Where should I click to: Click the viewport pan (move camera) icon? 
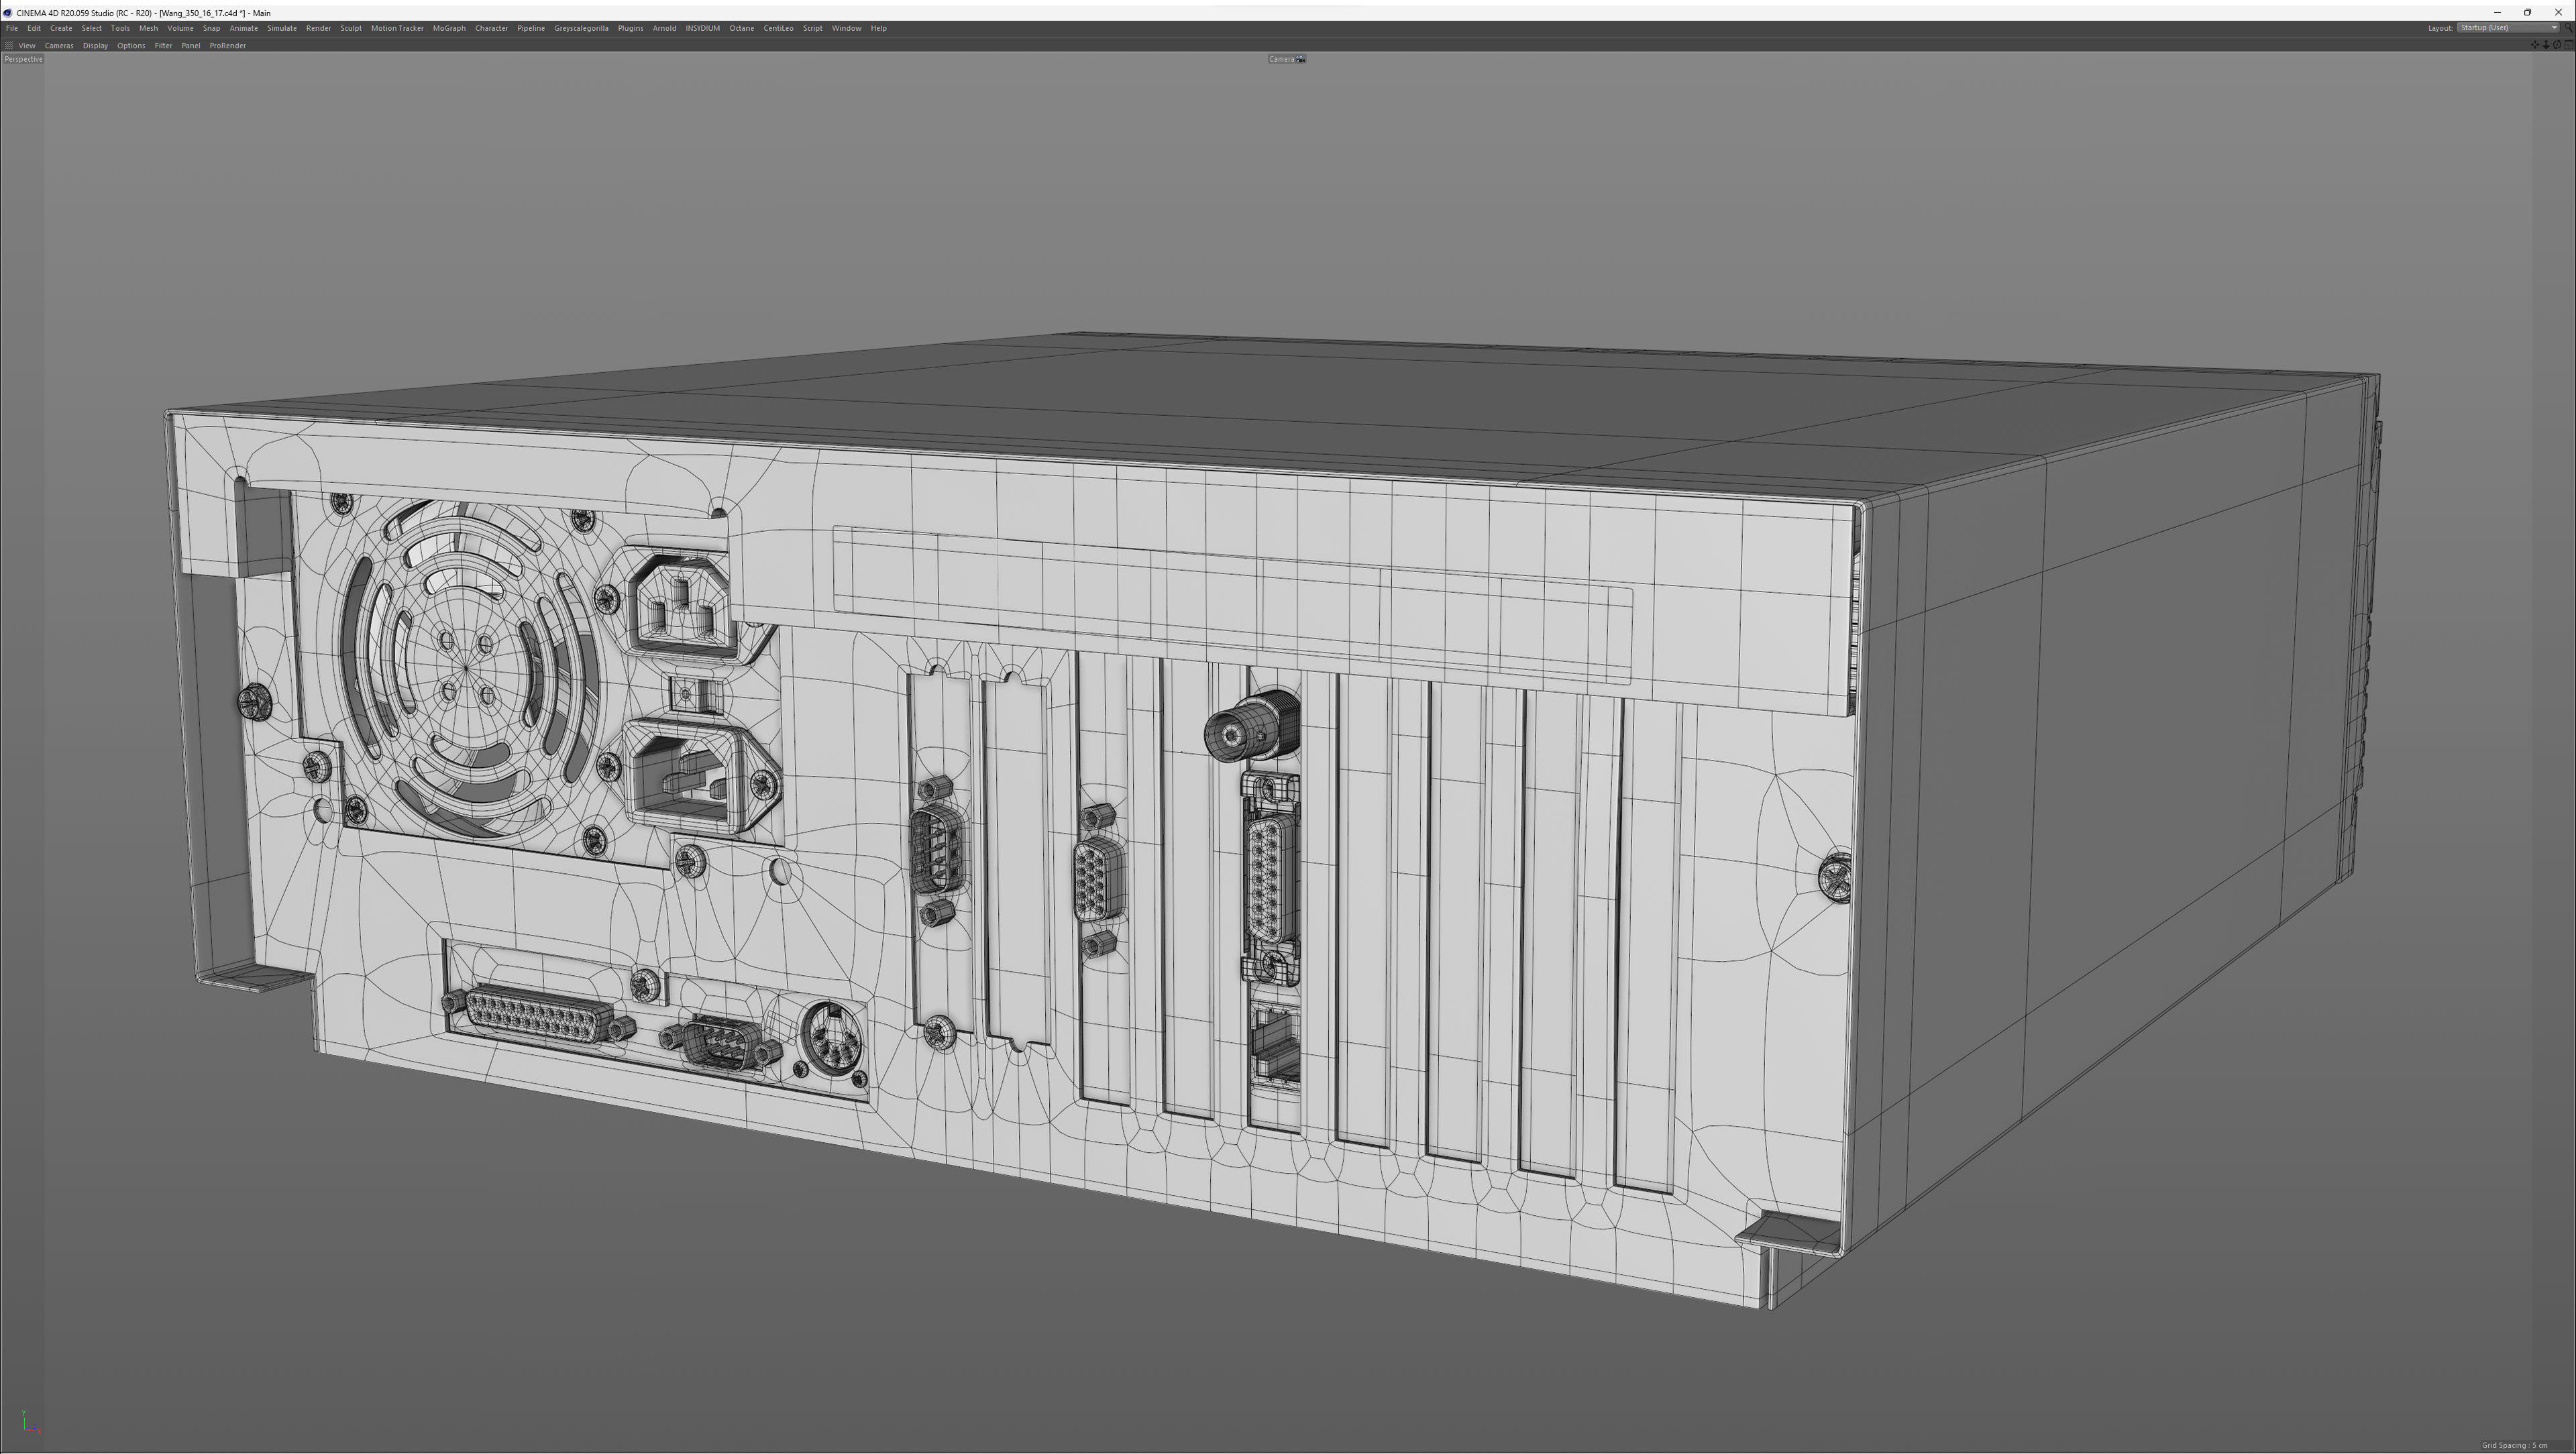click(x=2535, y=45)
